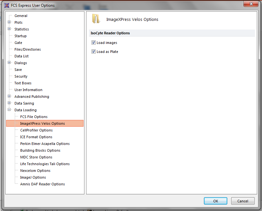Expand the Dialogs tree node
This screenshot has height=211, width=262.
point(9,63)
